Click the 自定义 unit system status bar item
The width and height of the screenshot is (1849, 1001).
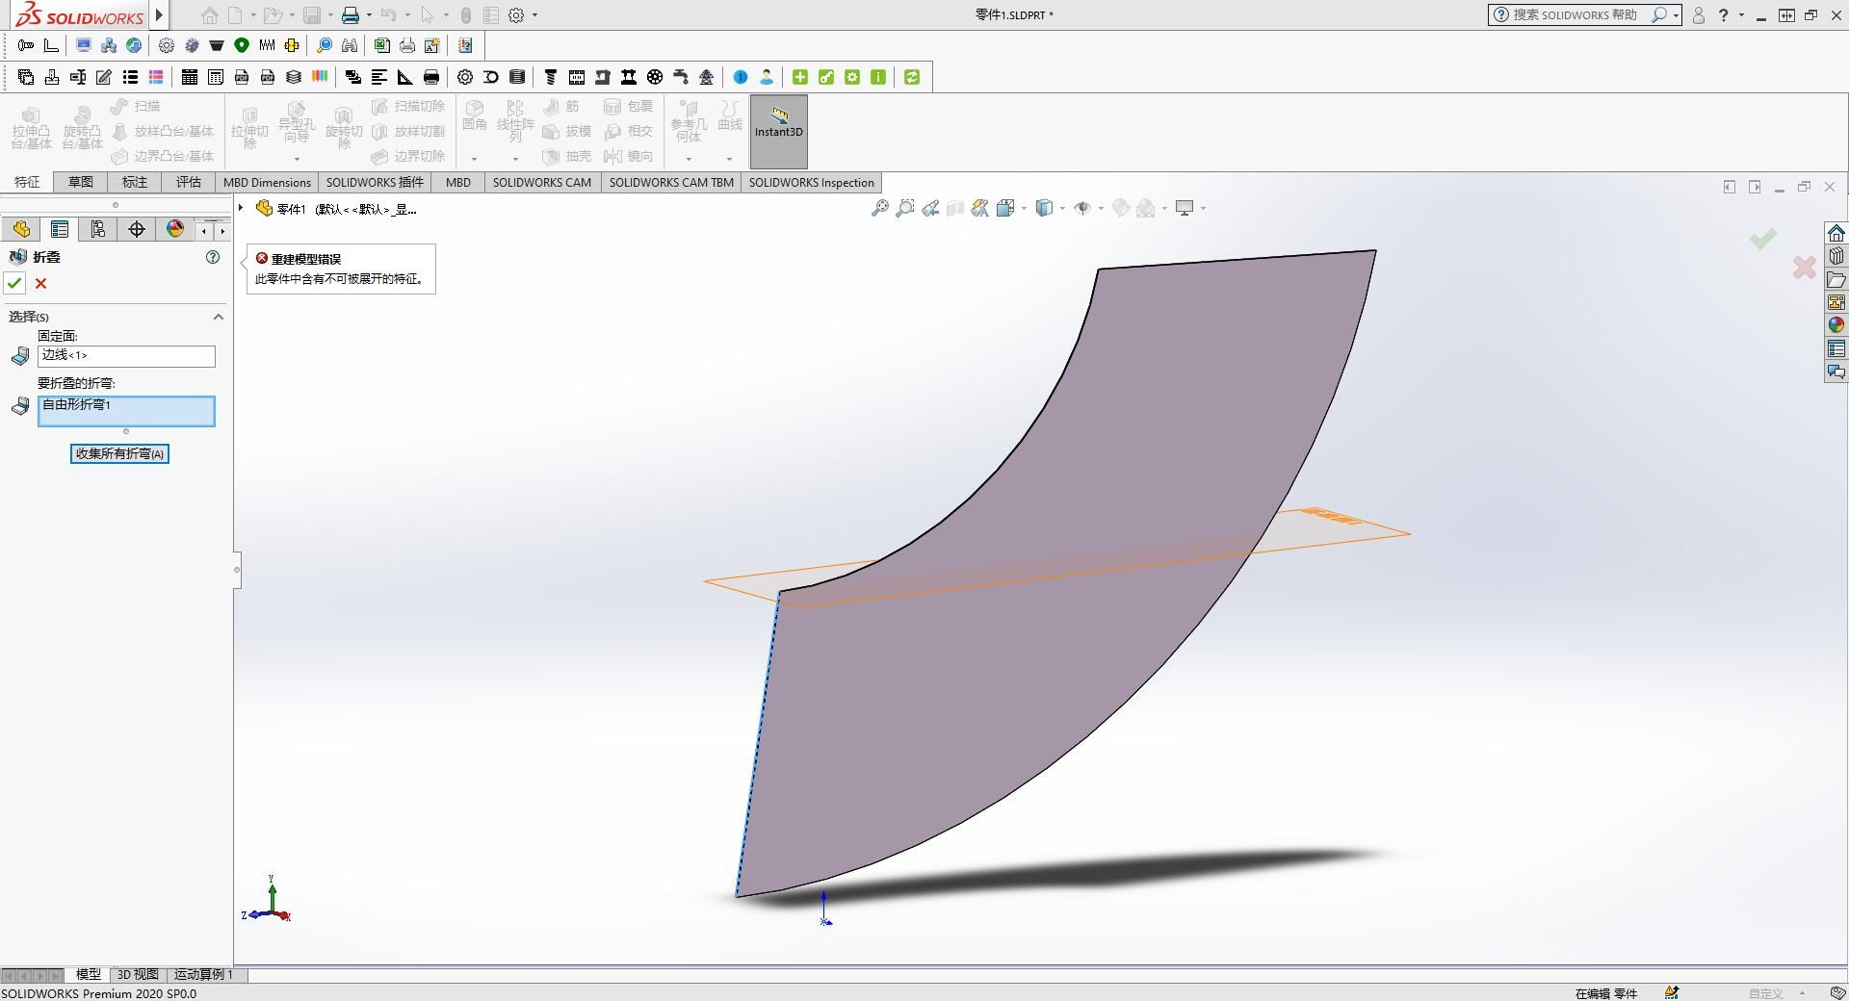[1766, 993]
